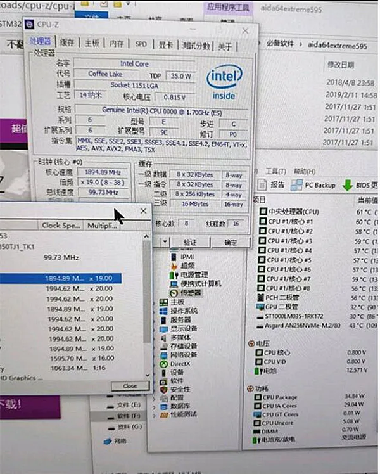This screenshot has height=474, width=380.
Task: Open the 多媒体 speaker icon
Action: tap(163, 338)
